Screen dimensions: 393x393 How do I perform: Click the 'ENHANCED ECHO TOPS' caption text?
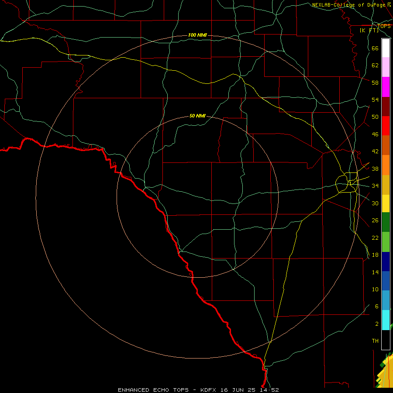[x=153, y=390]
